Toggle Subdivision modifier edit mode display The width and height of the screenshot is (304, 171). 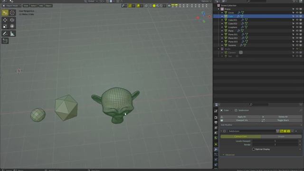[281, 131]
